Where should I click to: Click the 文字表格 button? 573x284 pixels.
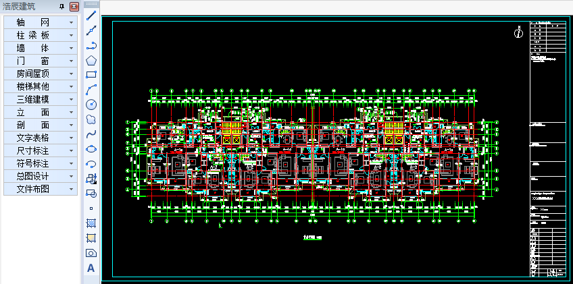point(41,138)
